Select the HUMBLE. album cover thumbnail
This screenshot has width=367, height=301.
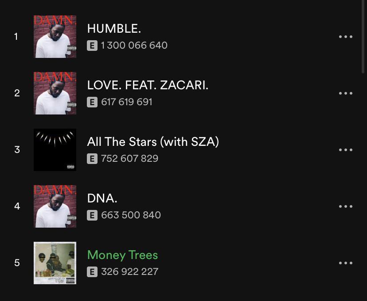[x=55, y=37]
